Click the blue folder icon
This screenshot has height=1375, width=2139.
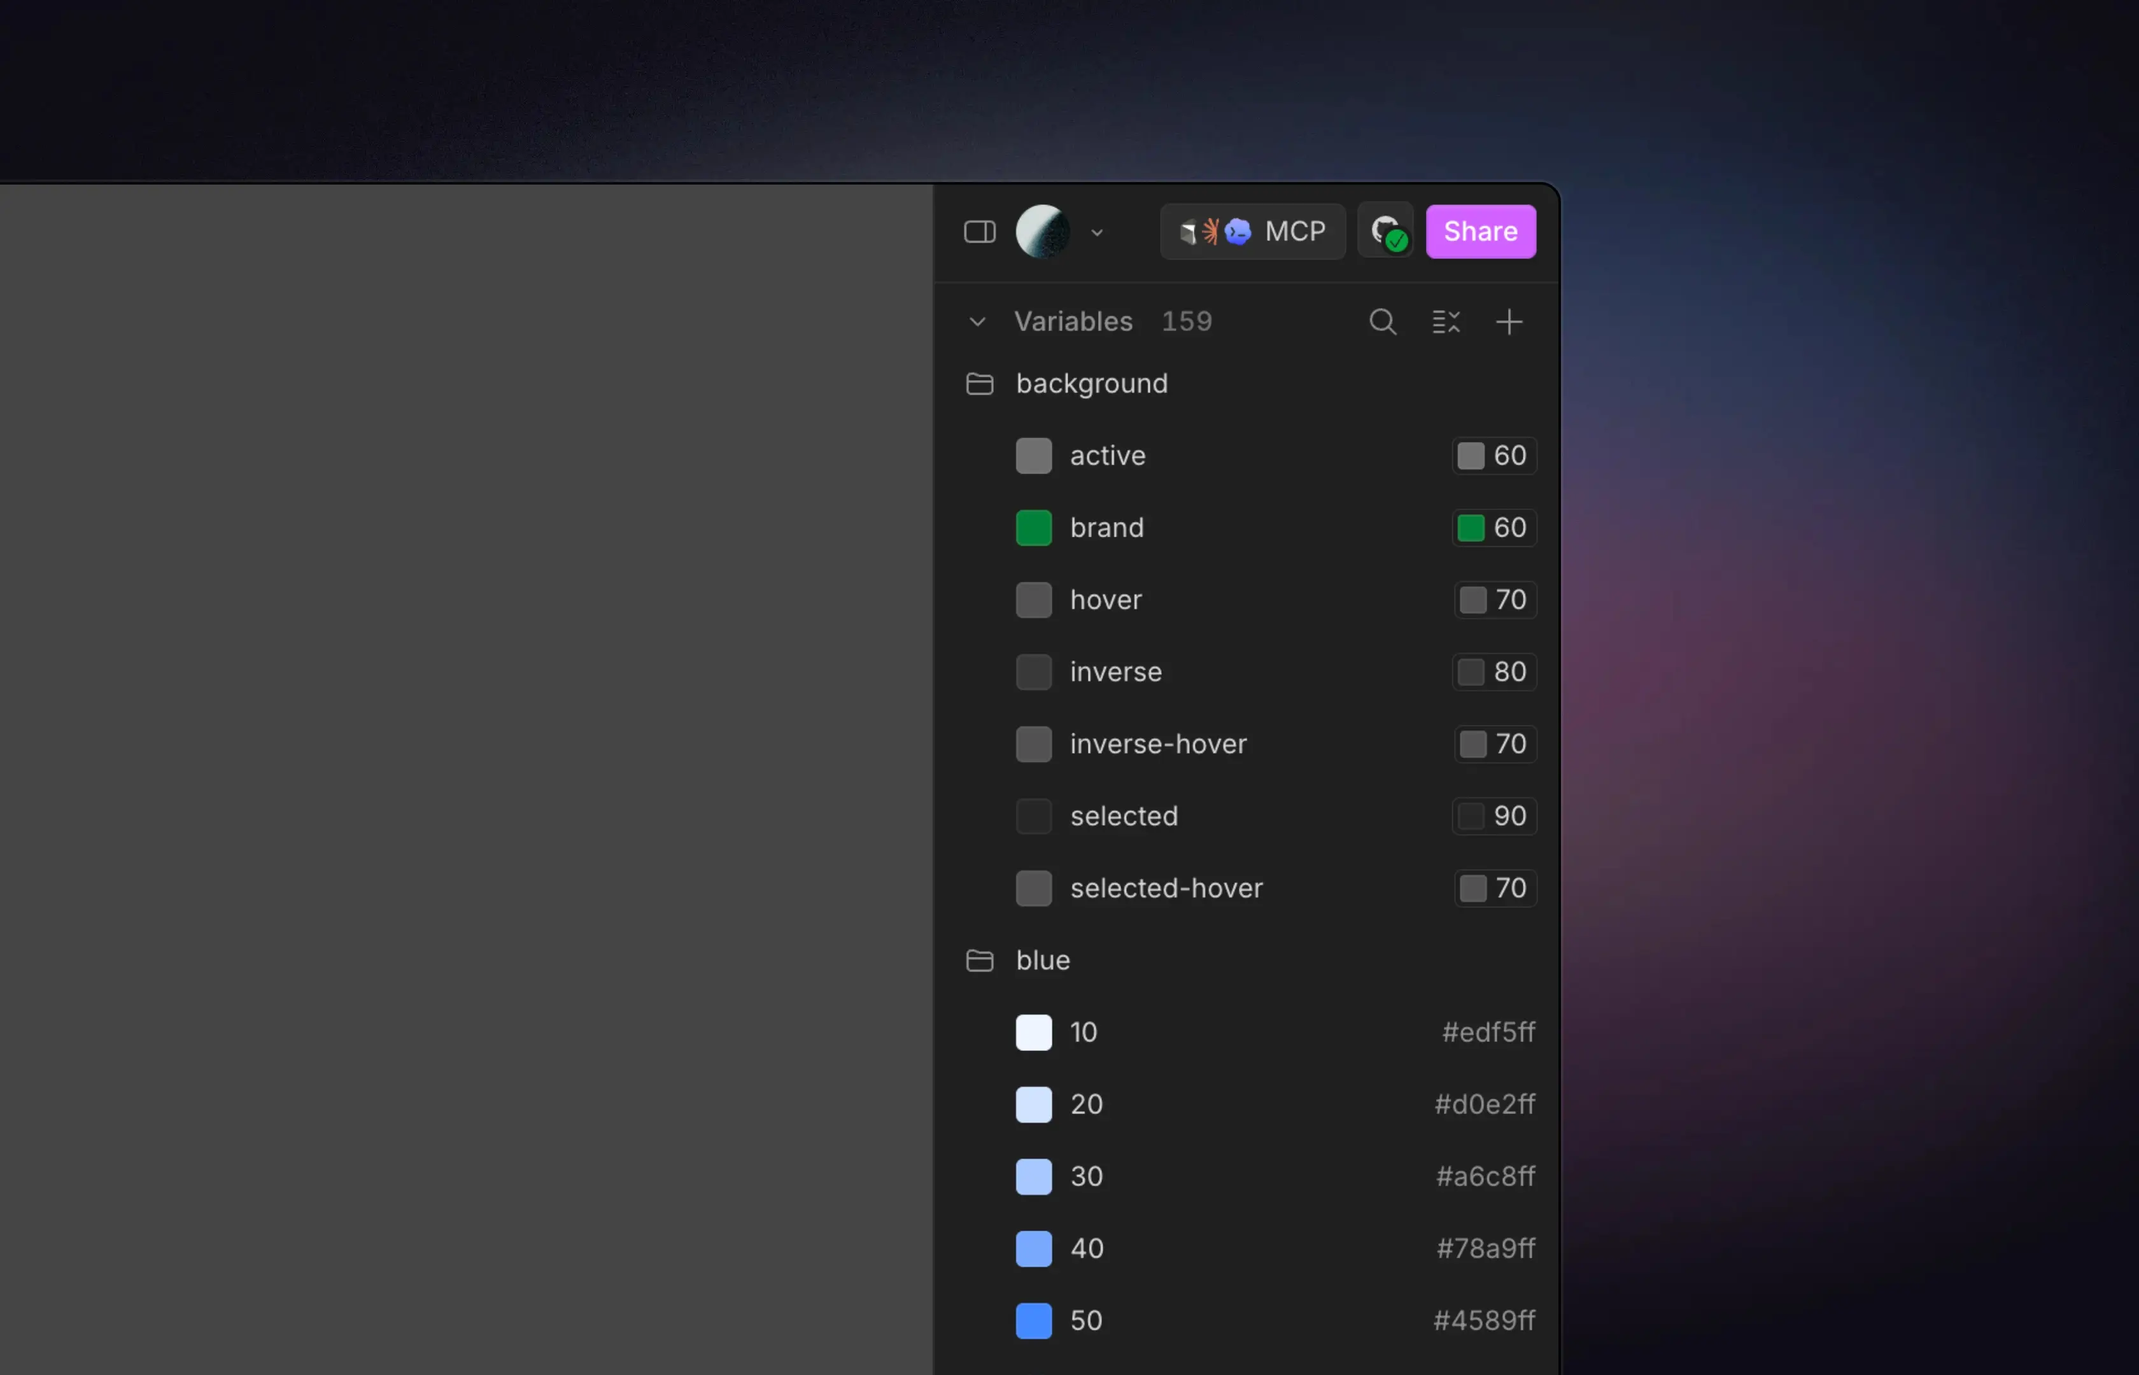point(979,961)
